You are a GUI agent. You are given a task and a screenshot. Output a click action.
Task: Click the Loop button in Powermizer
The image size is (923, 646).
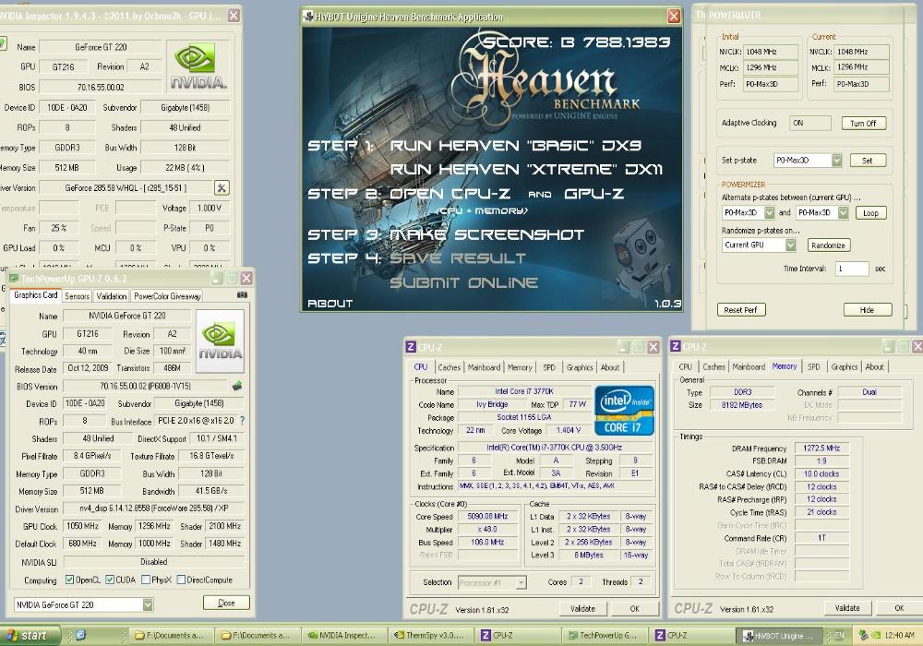870,213
